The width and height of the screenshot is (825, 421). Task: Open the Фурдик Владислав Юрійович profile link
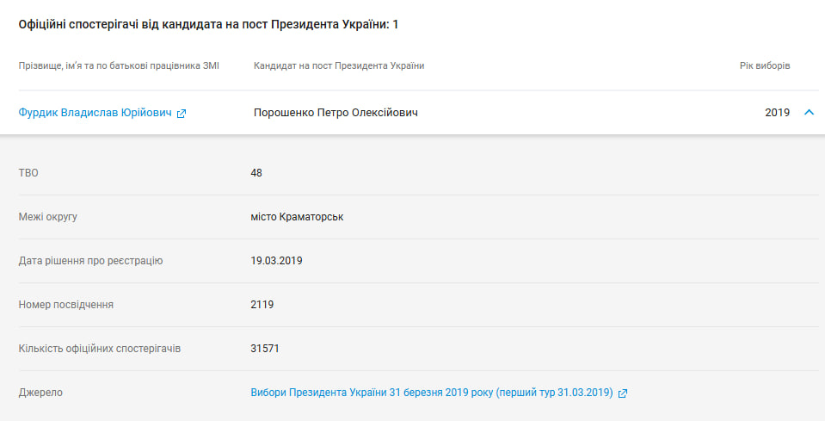(95, 113)
